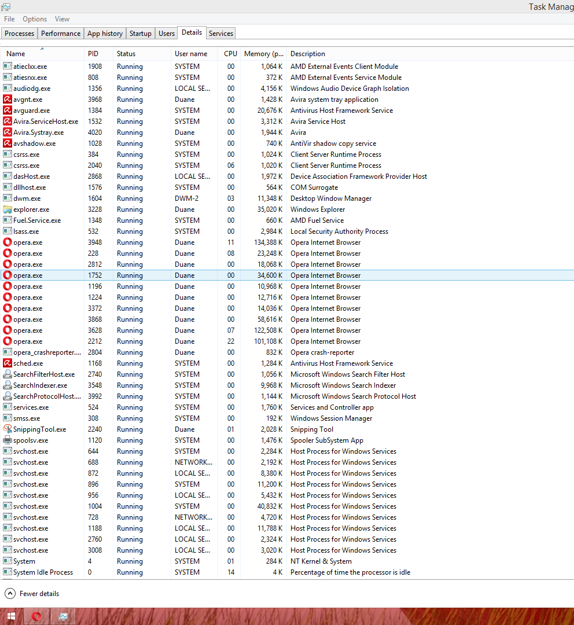This screenshot has width=574, height=625.
Task: Click the lsass.exe process icon
Action: (x=7, y=231)
